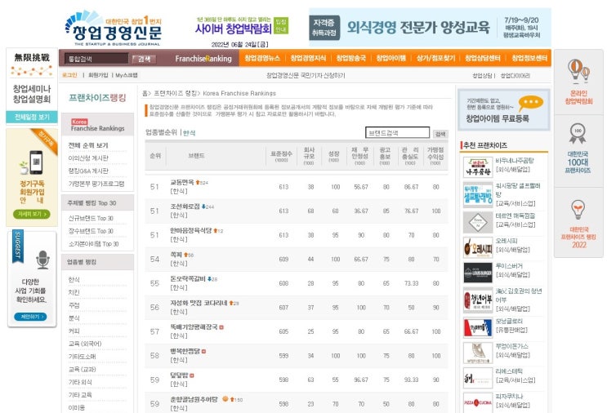
Task: Select 한식 under 업종별 랭킹 in sidebar
Action: 74,280
